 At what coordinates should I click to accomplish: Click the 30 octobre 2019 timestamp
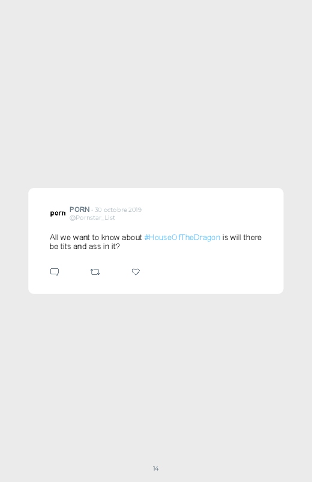[118, 209]
